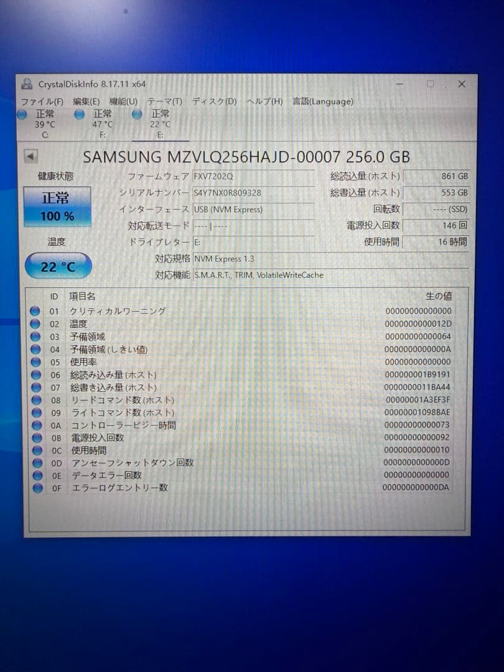Select raw value 00000001098BAE write commands
Image resolution: width=504 pixels, height=672 pixels.
(x=417, y=413)
